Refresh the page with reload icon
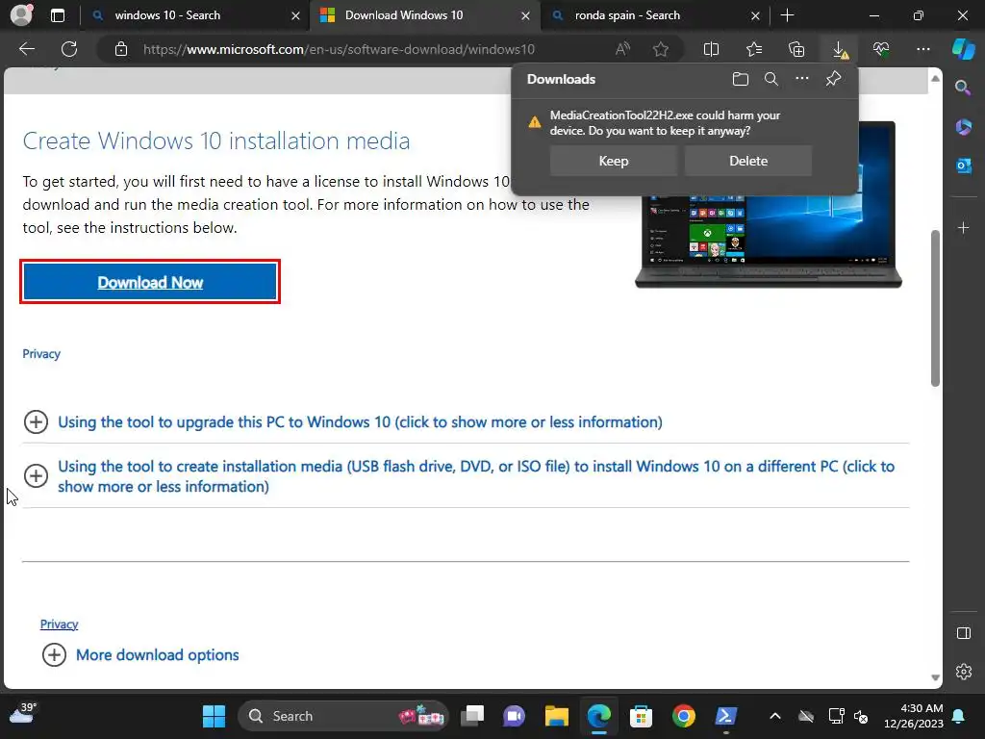 pos(69,49)
